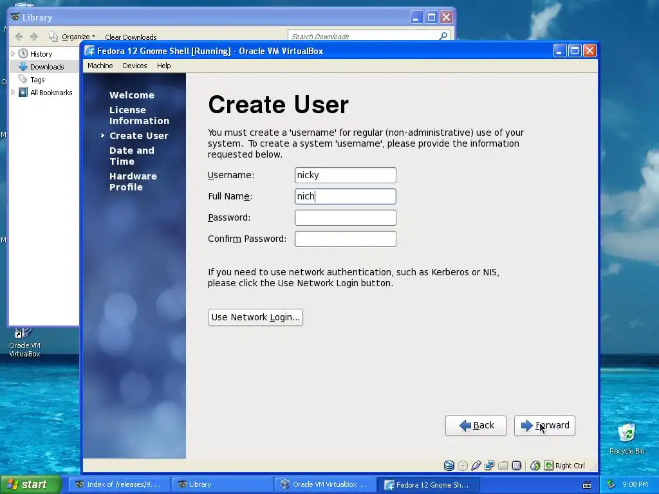Open the Devices menu
The image size is (659, 494).
tap(135, 66)
